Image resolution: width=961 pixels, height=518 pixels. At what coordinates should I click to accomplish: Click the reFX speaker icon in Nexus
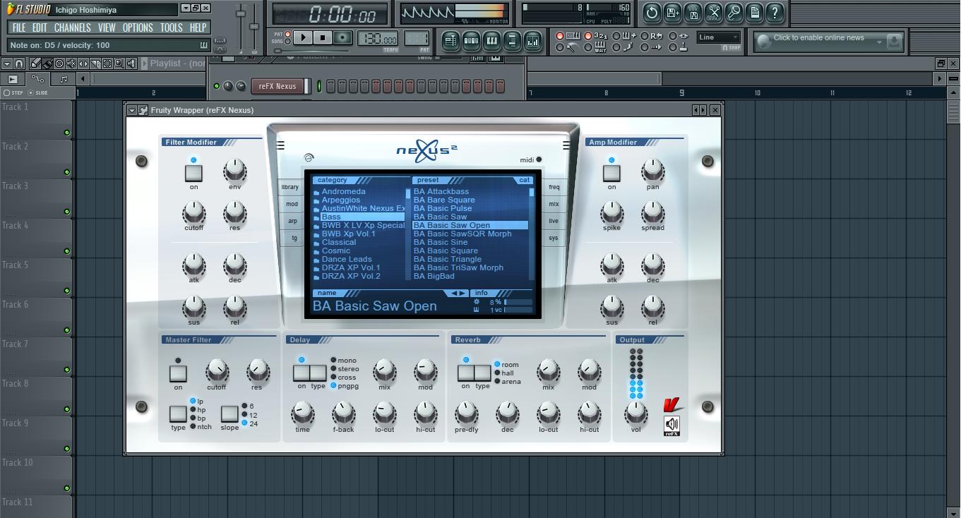pyautogui.click(x=671, y=425)
